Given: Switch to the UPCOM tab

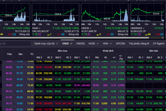Looking at the screenshot, I should pos(121,43).
